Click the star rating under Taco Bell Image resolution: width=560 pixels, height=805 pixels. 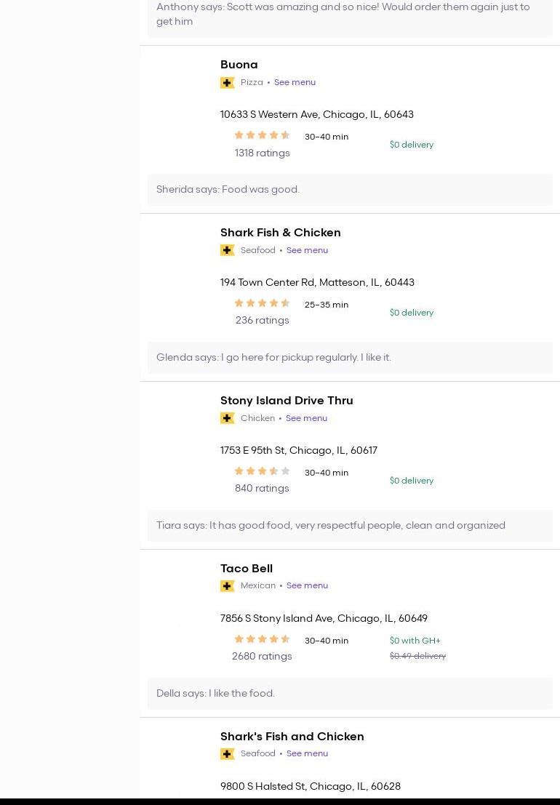pyautogui.click(x=262, y=639)
